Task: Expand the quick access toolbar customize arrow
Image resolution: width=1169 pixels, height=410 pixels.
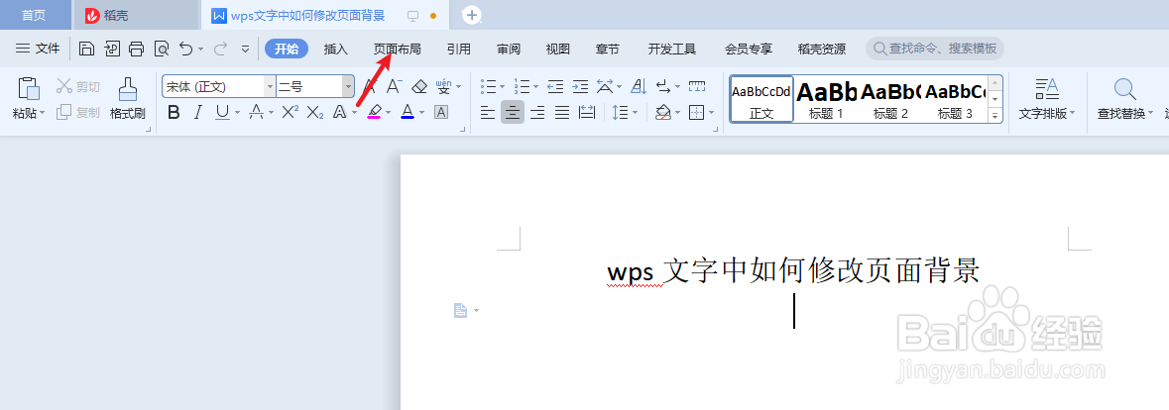Action: (245, 50)
